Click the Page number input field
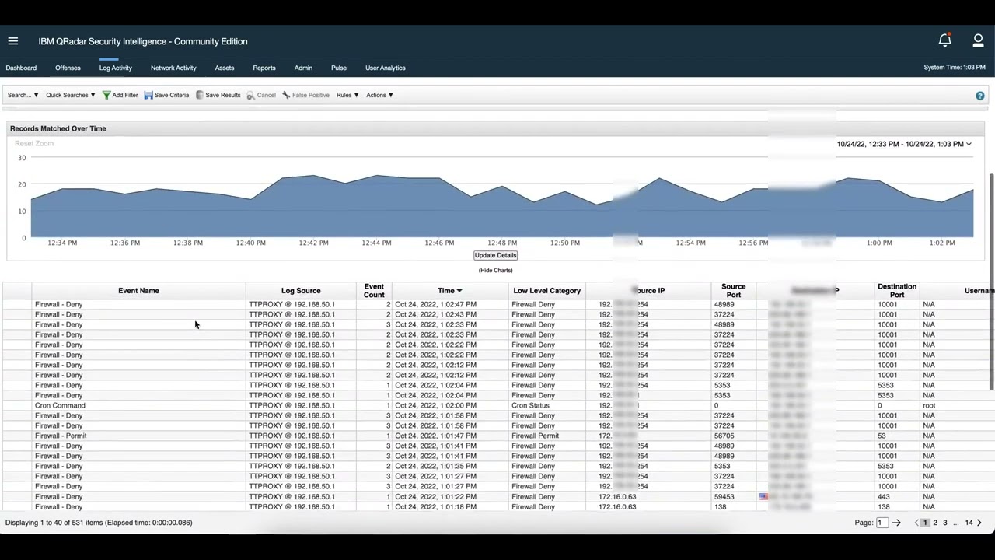Image resolution: width=995 pixels, height=560 pixels. [882, 523]
